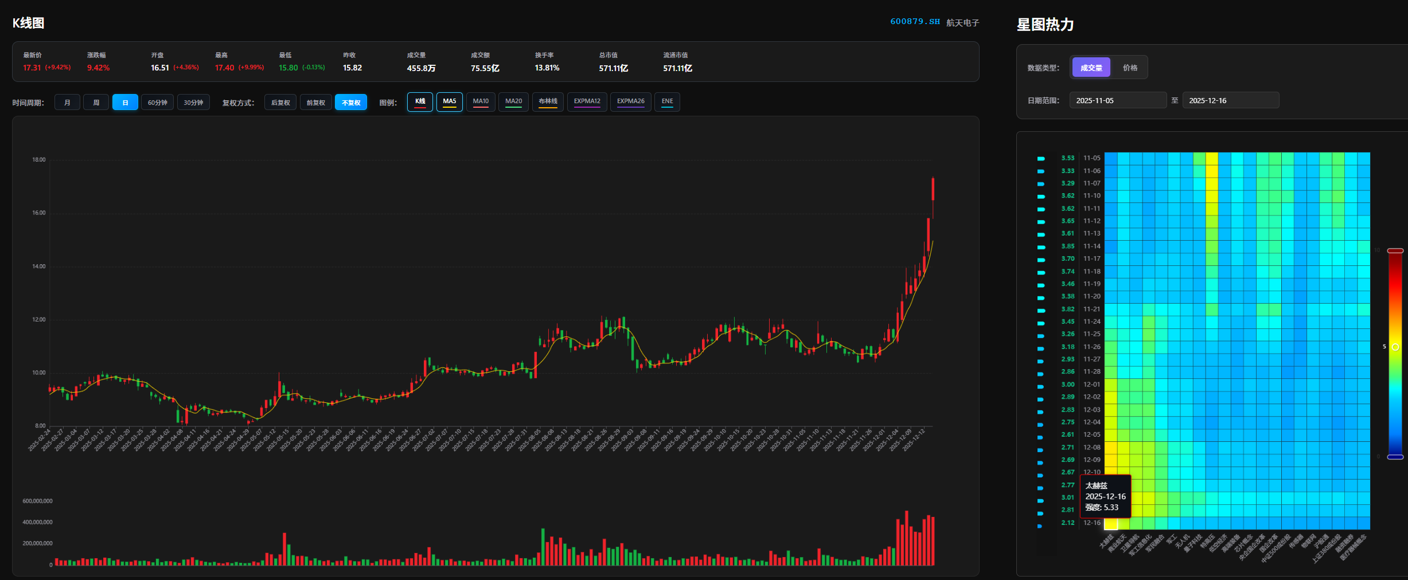Click the 强度: 5.33 tooltip text

1102,507
